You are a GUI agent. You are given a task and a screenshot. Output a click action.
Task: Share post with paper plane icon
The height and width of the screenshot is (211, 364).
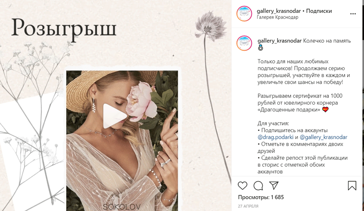274,185
